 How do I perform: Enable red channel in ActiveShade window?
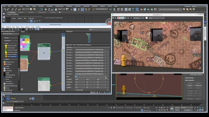click(118, 18)
